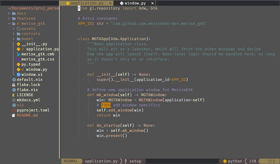Collapse the merise_gtk folder
This screenshot has width=280, height=164.
click(9, 24)
